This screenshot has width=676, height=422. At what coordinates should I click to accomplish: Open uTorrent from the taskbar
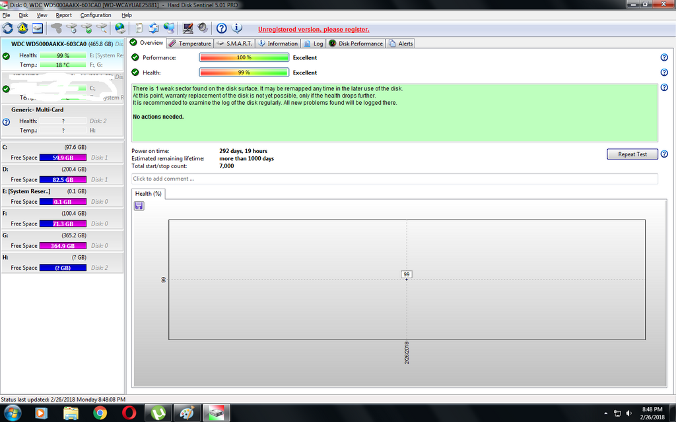tap(158, 413)
